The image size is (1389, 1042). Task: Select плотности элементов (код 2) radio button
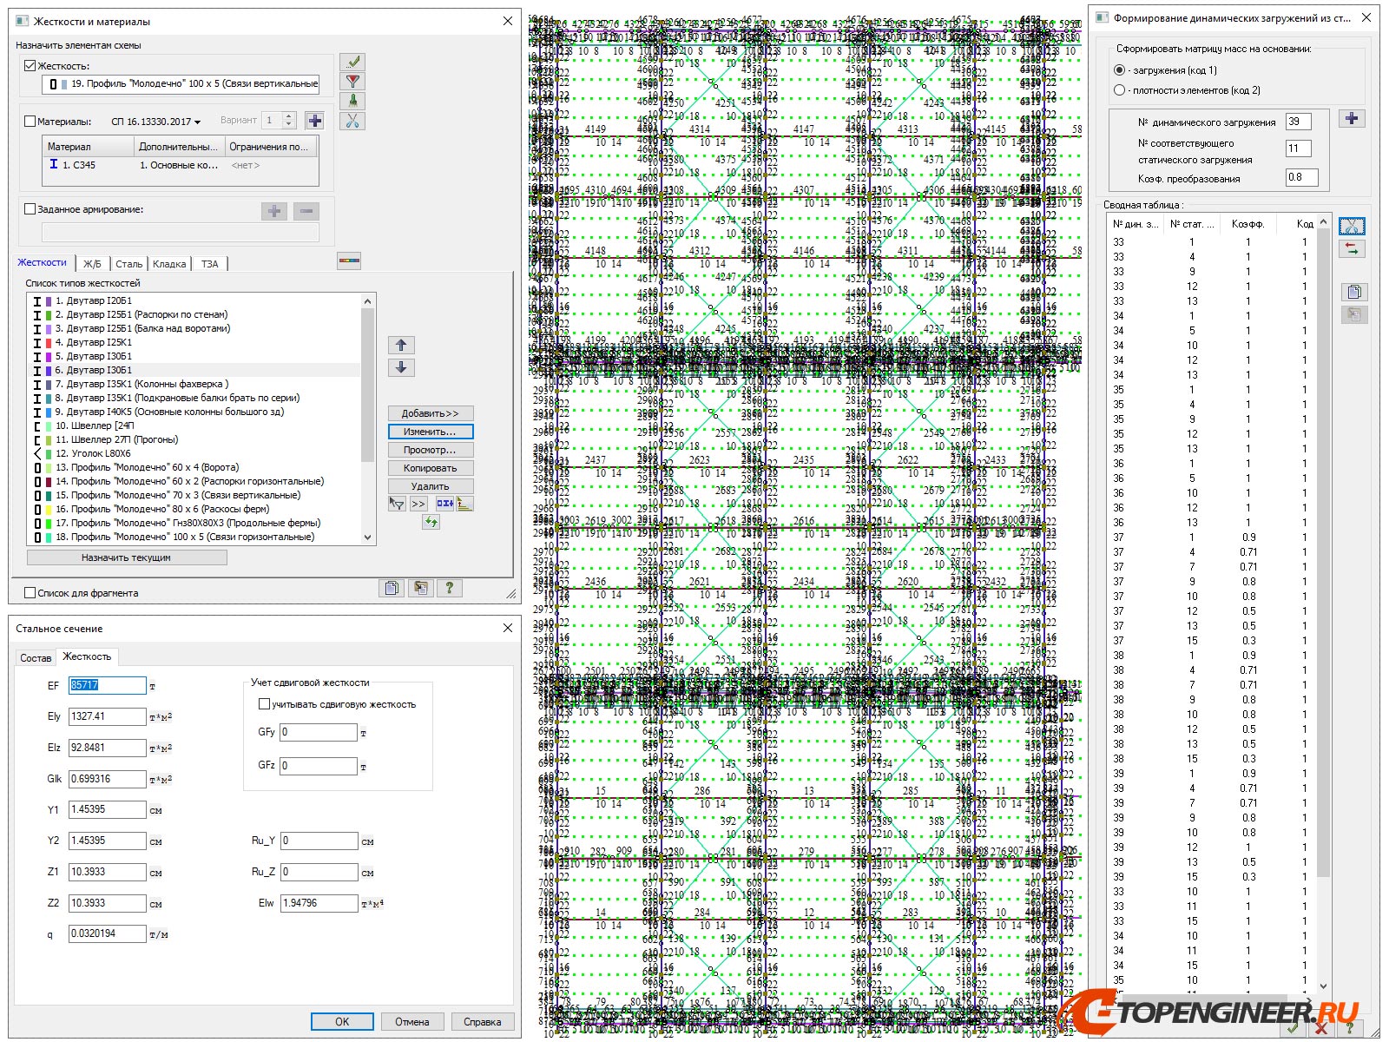1119,90
